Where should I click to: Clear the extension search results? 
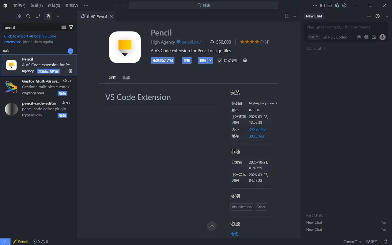click(x=64, y=27)
